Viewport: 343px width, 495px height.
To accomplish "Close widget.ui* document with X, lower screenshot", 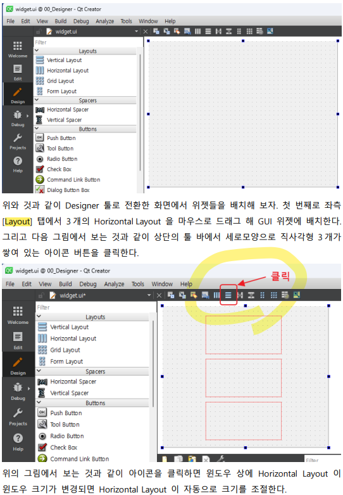I will pos(159,295).
